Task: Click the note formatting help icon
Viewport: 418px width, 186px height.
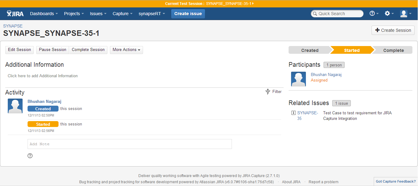Action: (30, 156)
